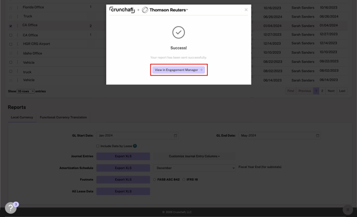The height and width of the screenshot is (217, 357).
Task: Open row options dots for Truck
Action: tap(17, 16)
